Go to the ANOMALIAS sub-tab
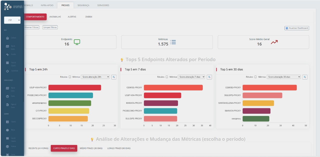 (55, 17)
